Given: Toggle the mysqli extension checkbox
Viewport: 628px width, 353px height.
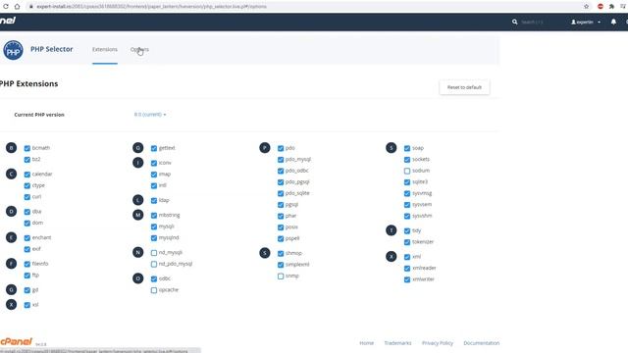Looking at the screenshot, I should (x=154, y=227).
